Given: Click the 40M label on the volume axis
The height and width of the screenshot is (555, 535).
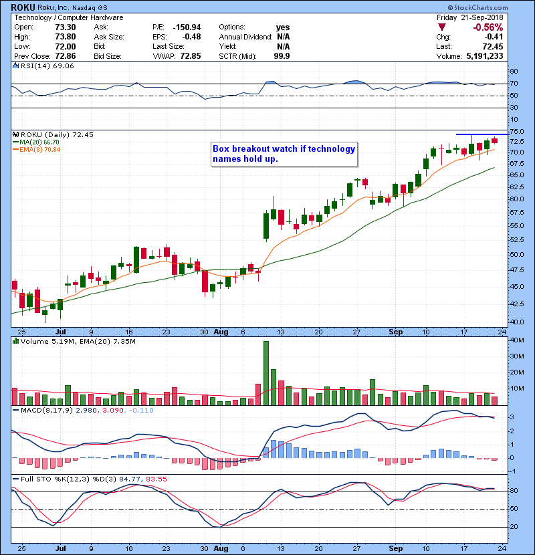Looking at the screenshot, I should coord(517,340).
